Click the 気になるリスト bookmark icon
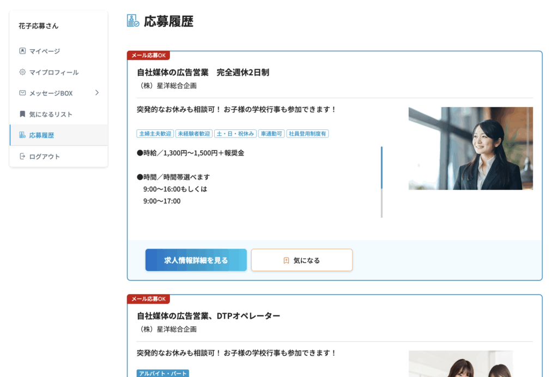Viewport: 558px width, 377px height. tap(22, 114)
